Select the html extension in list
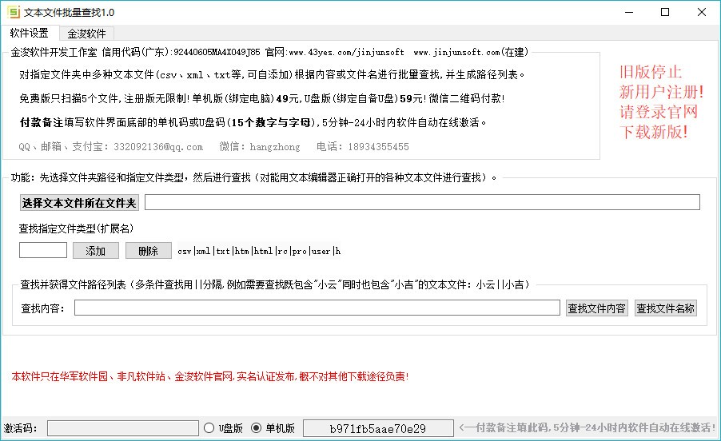This screenshot has height=441, width=721. [x=264, y=252]
